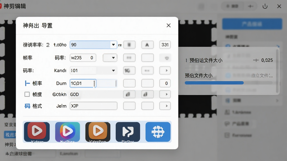The image size is (287, 161).
Task: Click the plus sign beside 0,025
Action: [256, 60]
